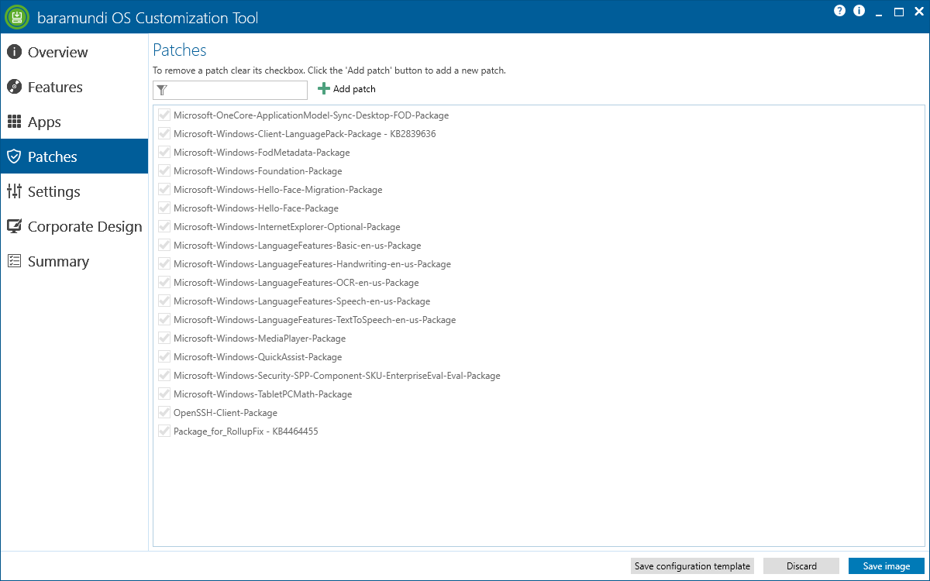
Task: Toggle Microsoft-Windows-MediaPlayer-Package checkbox
Action: pos(164,339)
